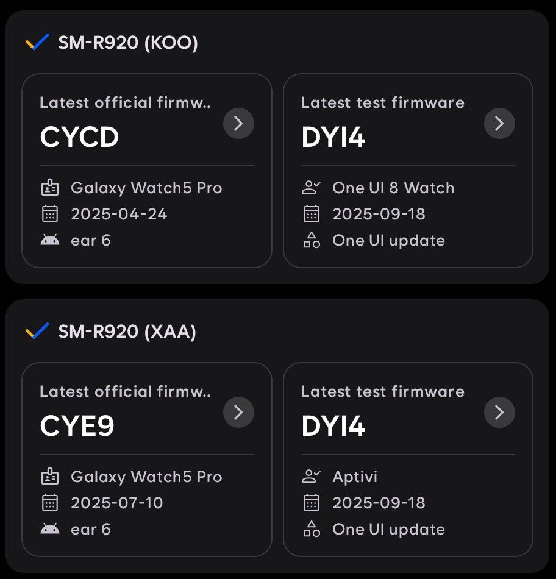Click the checkmark icon beside SM-R920 (KOO)
Screen dimensions: 556x579
[37, 43]
